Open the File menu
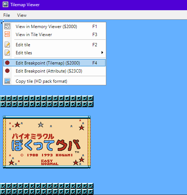187x195 pixels. (7, 15)
